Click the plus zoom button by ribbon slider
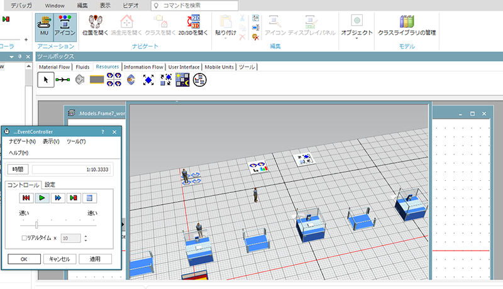 [26, 40]
